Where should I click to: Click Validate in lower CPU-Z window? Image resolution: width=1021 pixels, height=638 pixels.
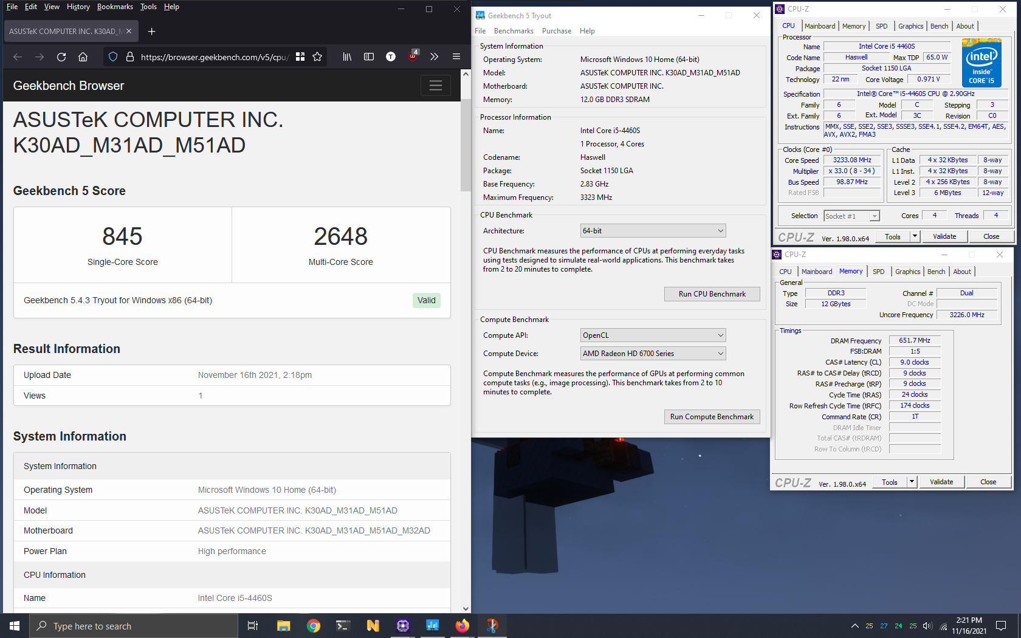point(941,482)
